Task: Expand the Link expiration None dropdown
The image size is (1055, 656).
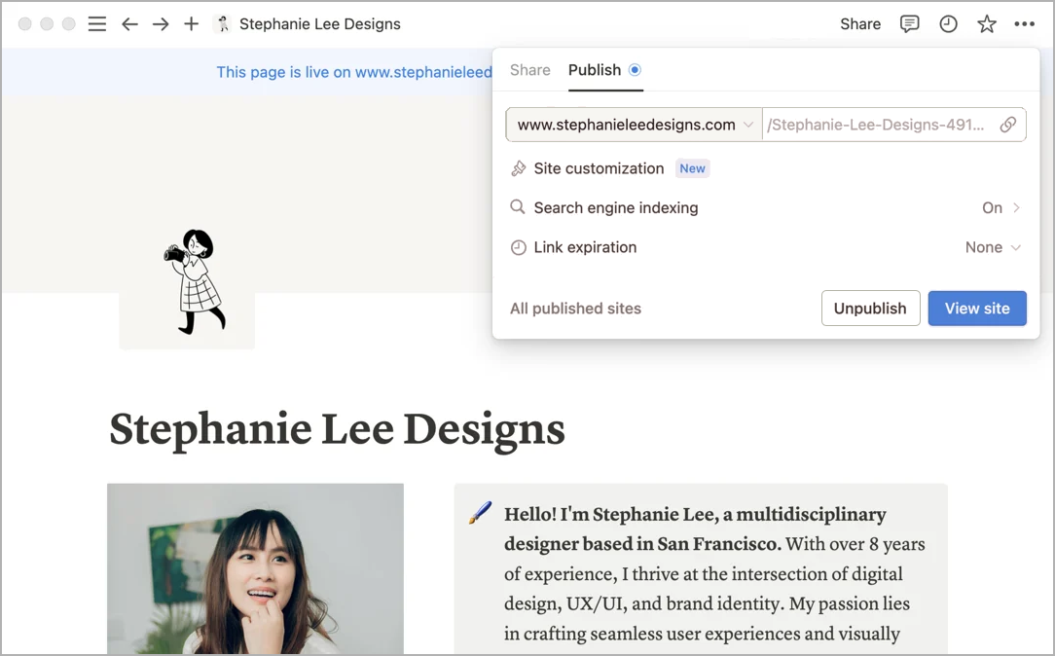Action: (x=992, y=247)
